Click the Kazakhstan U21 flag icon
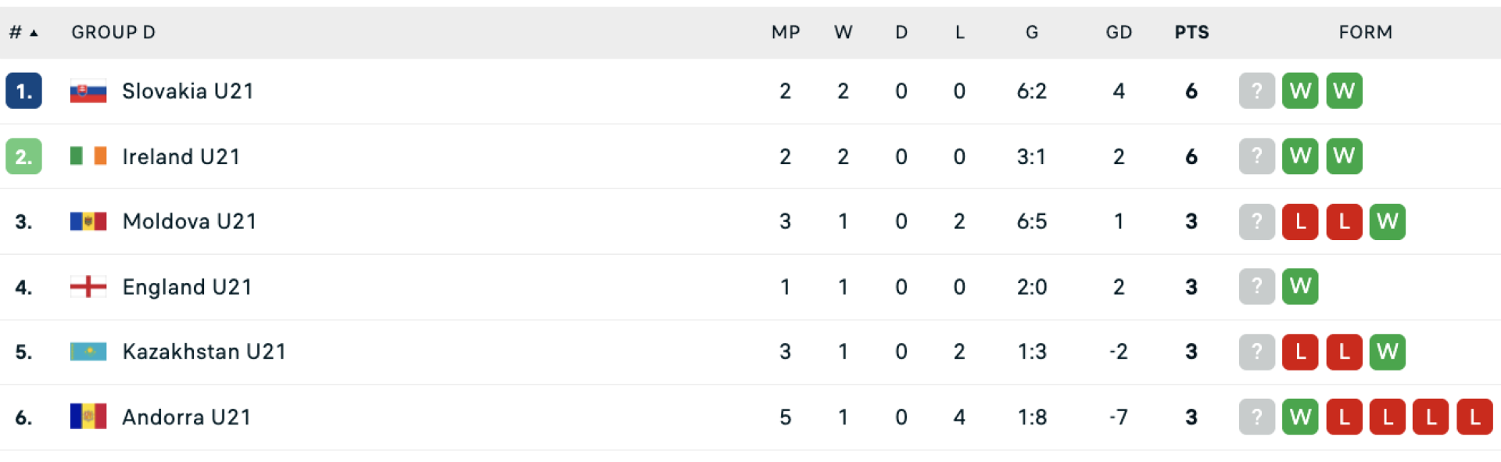 pos(88,352)
